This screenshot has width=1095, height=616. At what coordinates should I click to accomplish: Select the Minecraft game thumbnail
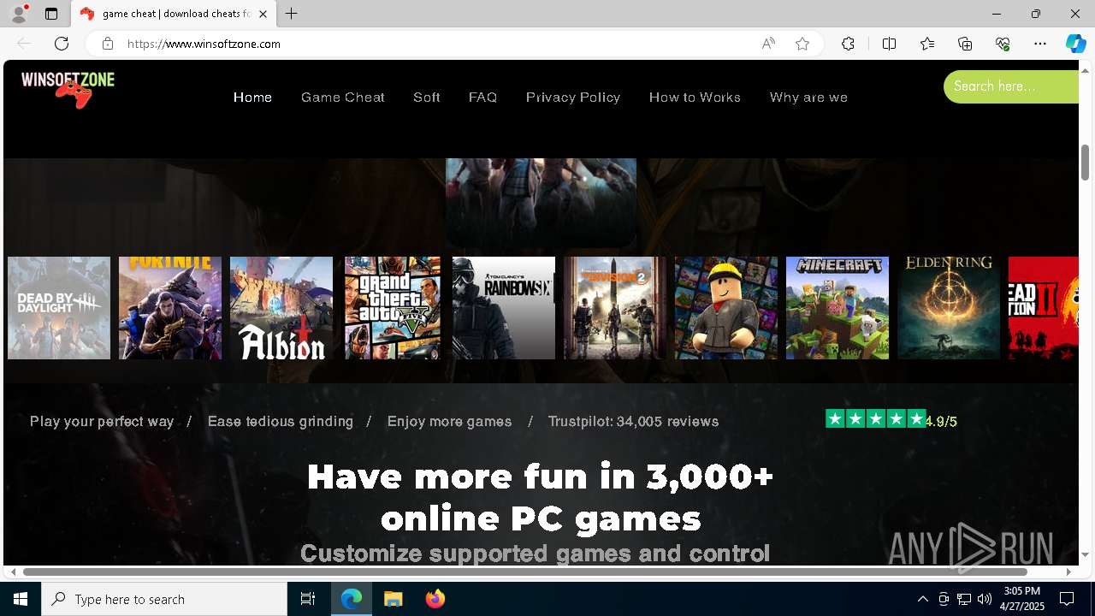click(838, 308)
